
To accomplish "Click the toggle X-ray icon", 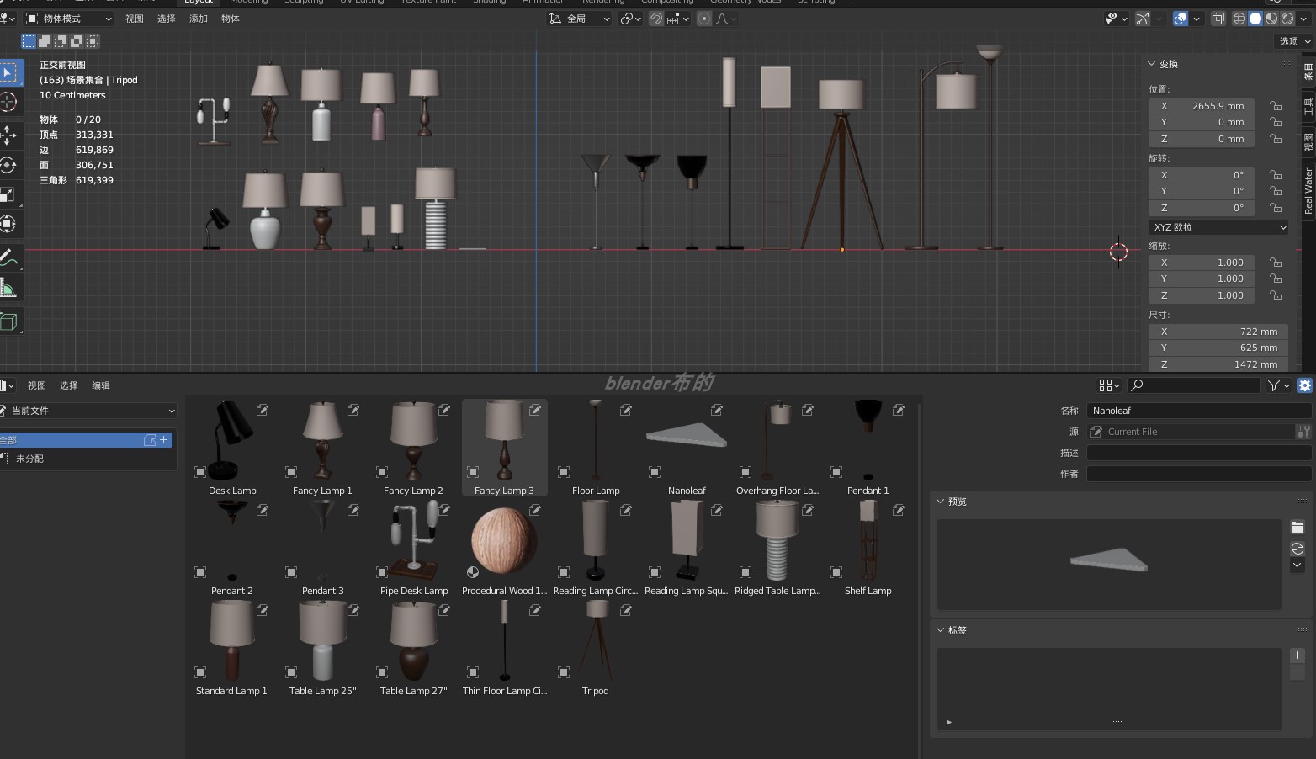I will click(1218, 19).
